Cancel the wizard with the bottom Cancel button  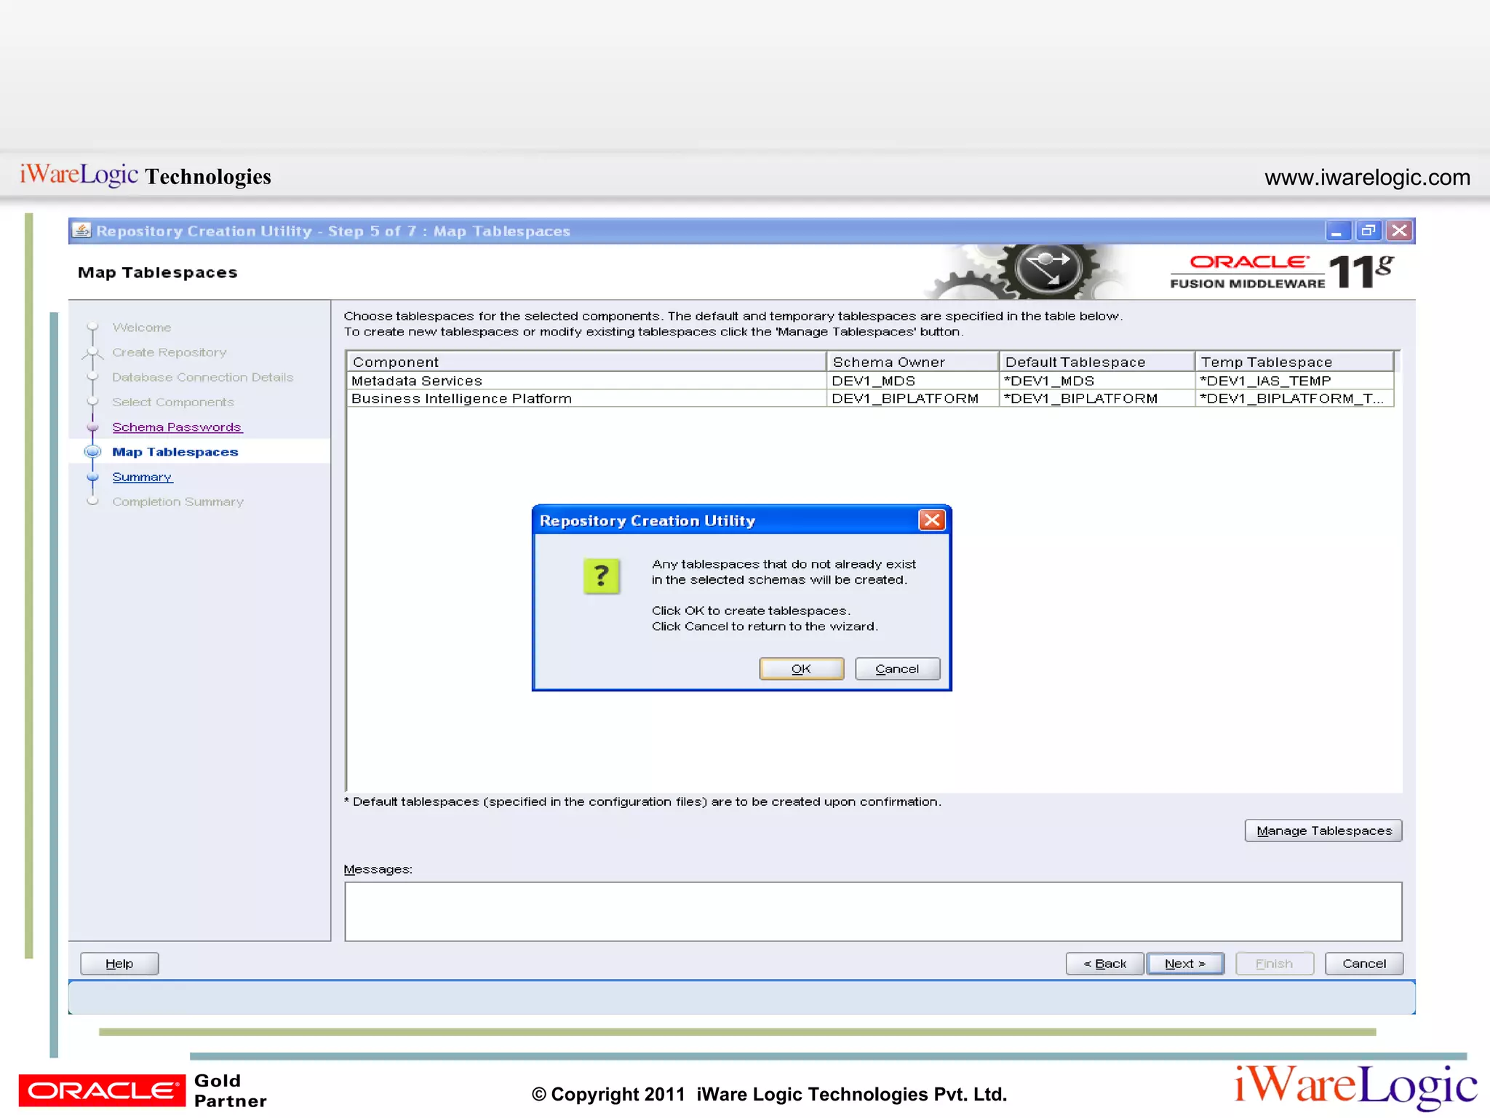pos(1363,964)
